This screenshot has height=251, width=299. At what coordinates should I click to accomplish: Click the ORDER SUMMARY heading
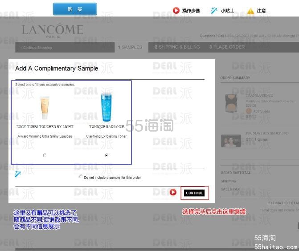click(235, 78)
